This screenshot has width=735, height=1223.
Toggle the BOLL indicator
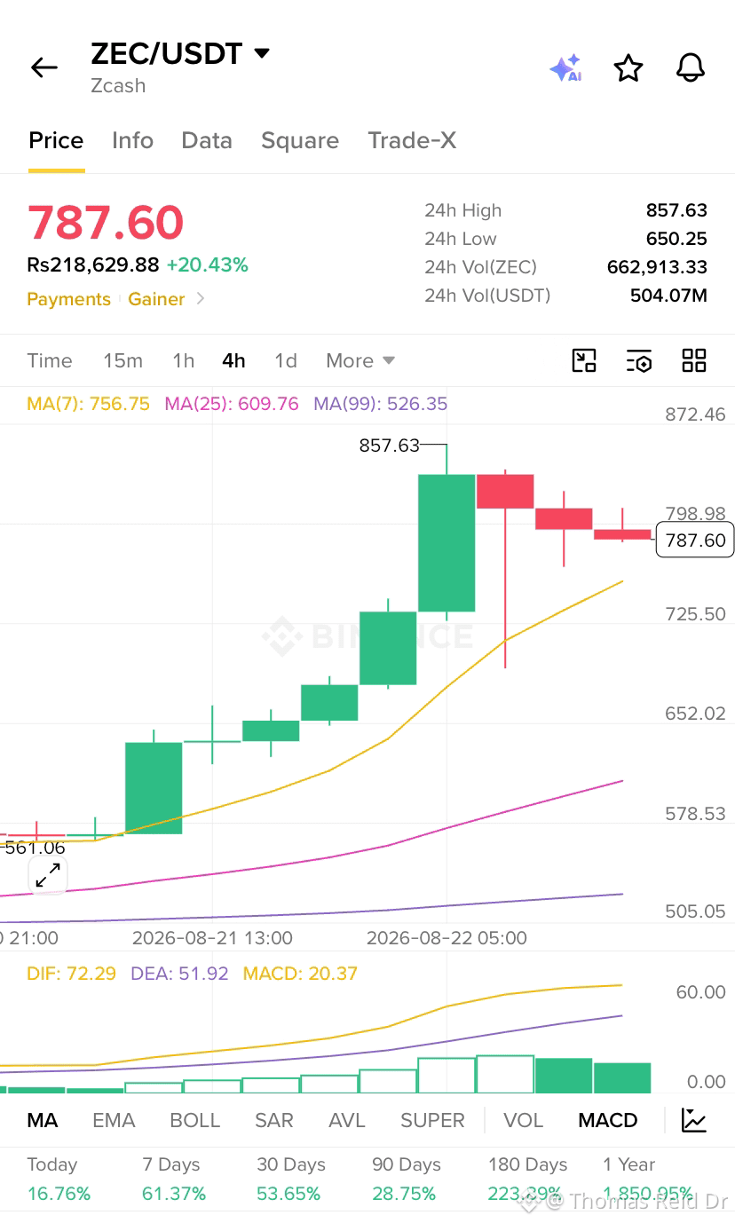[194, 1120]
